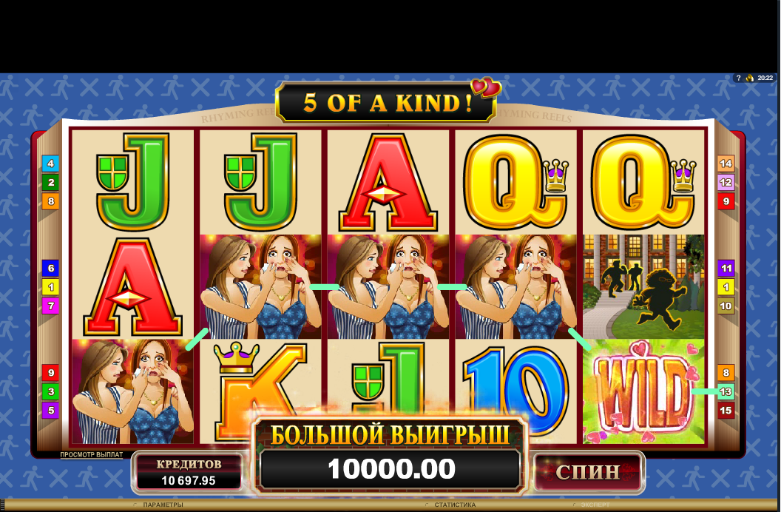Mute sound with the speaker icon
This screenshot has height=512, width=781.
[750, 78]
